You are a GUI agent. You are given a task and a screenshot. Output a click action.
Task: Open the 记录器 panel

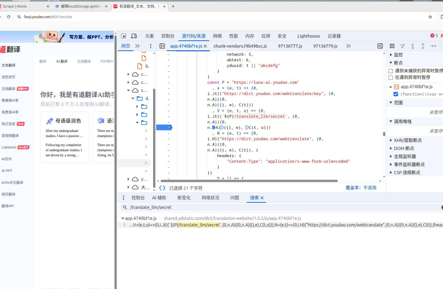coord(334,36)
